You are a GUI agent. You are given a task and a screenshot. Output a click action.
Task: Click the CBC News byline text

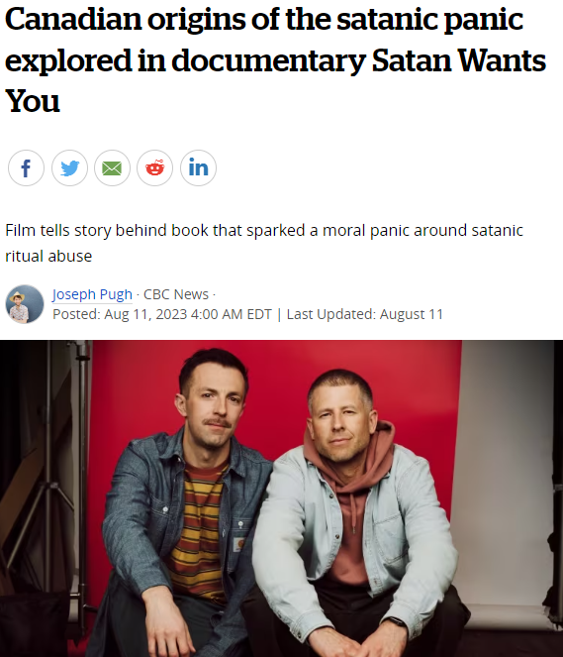[176, 294]
